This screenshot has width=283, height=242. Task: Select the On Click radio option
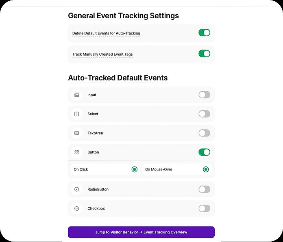[135, 169]
